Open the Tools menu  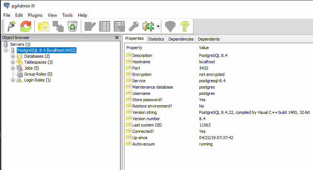[67, 15]
